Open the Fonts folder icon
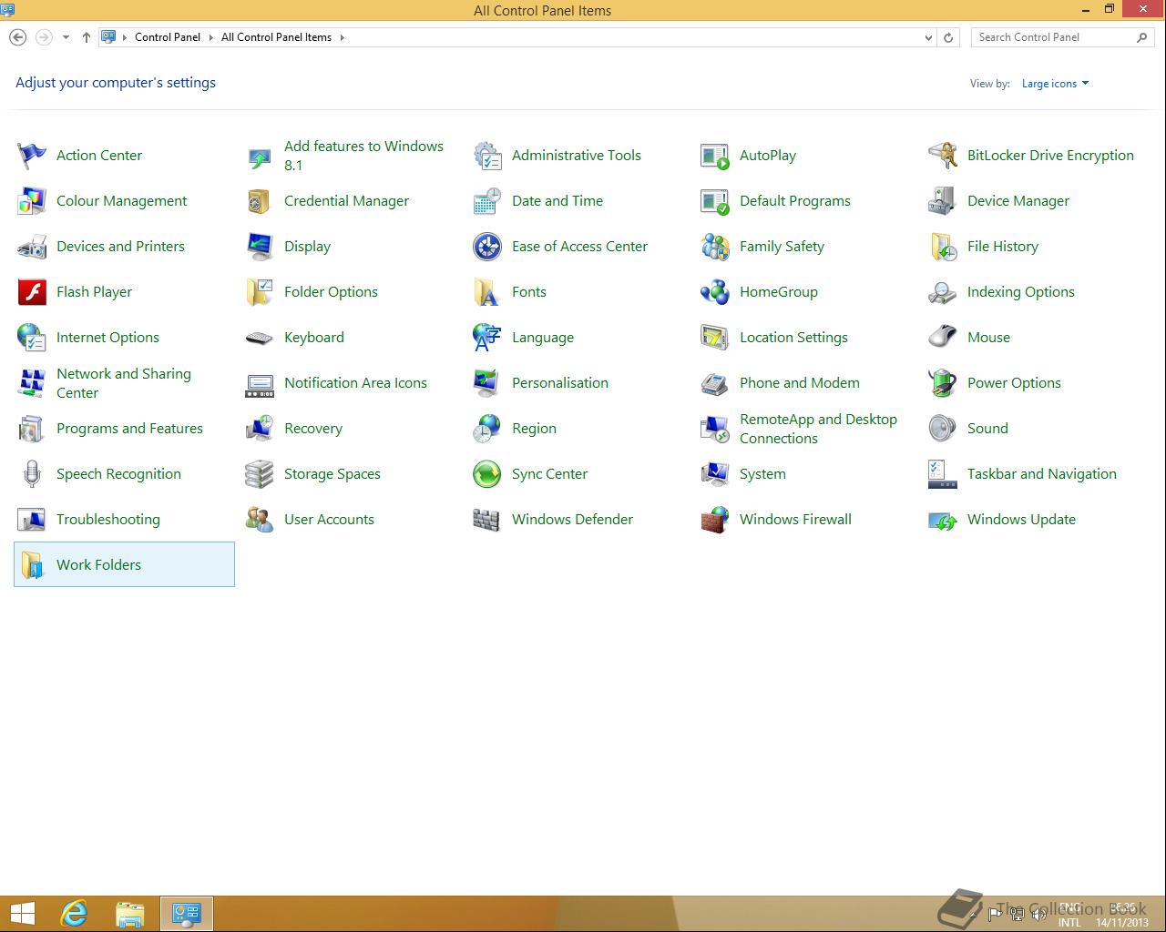Viewport: 1166px width, 932px height. [x=487, y=292]
